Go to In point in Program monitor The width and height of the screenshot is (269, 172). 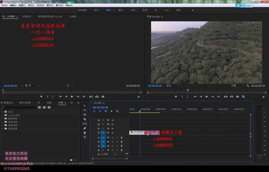tap(195, 97)
